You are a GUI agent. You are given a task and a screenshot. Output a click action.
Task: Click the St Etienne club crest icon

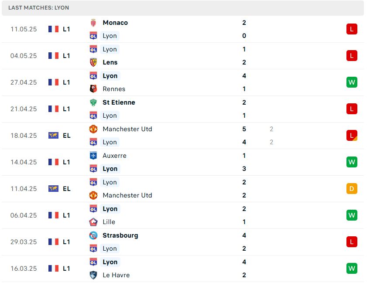[93, 102]
